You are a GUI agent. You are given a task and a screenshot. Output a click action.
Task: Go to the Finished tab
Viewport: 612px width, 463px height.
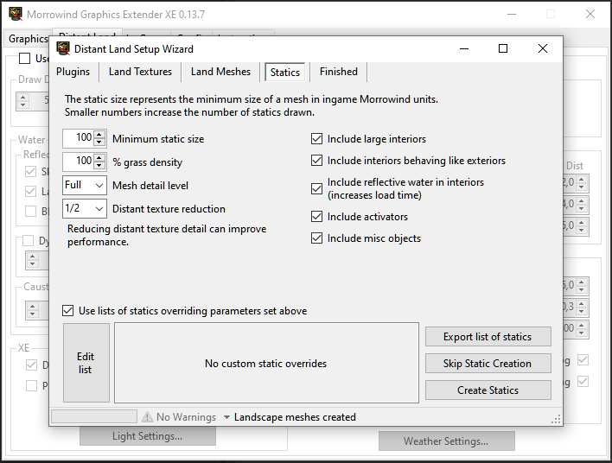point(338,72)
